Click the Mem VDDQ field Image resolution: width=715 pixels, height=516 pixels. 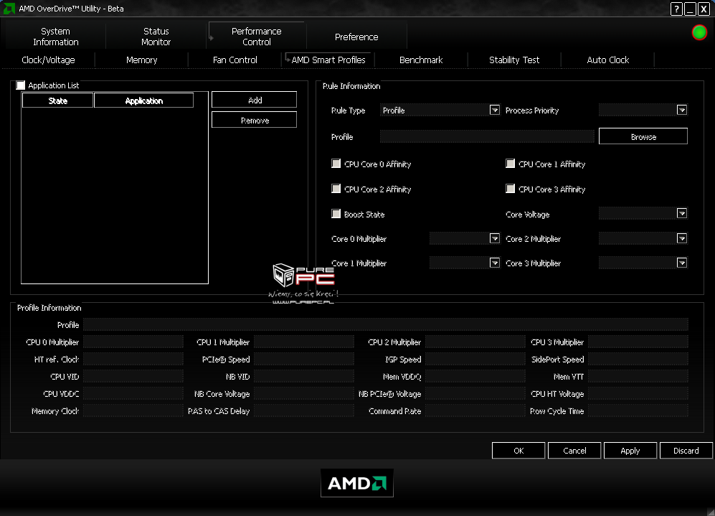tap(475, 376)
